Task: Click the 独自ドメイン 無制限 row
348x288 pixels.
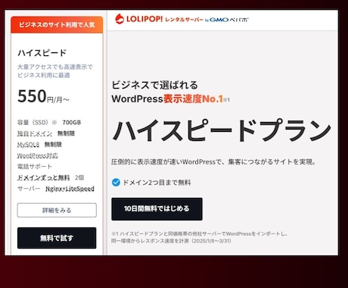Action: [46, 133]
